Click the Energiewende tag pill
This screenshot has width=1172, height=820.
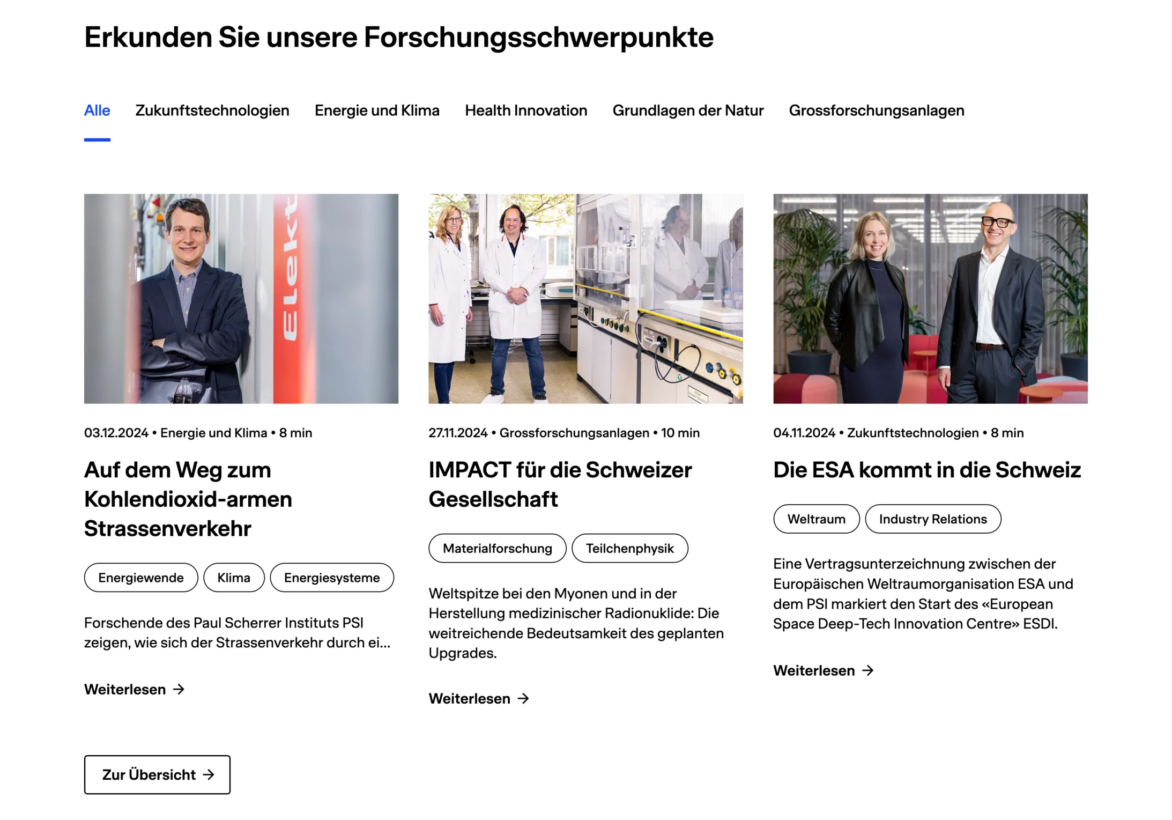[x=141, y=578]
